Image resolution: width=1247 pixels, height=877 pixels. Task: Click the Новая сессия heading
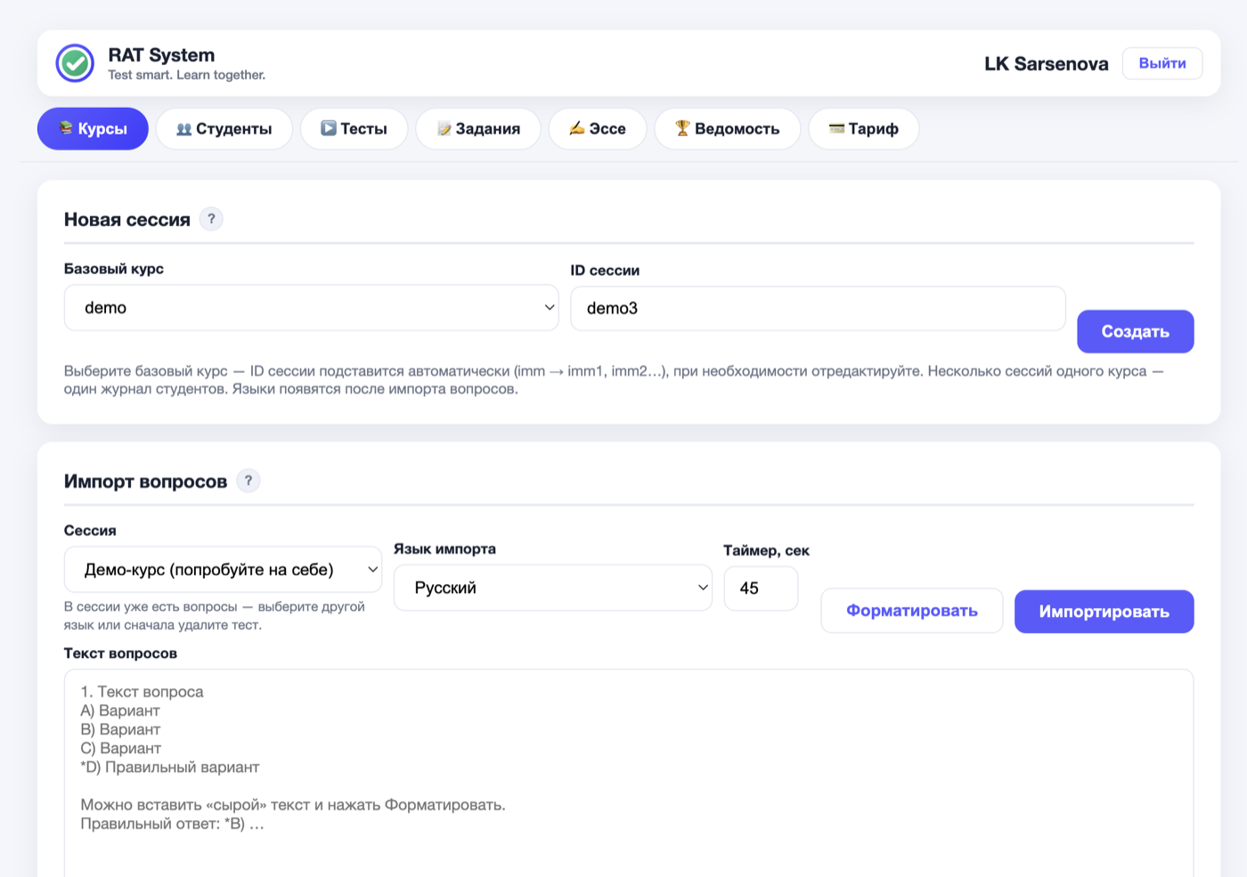pos(127,220)
